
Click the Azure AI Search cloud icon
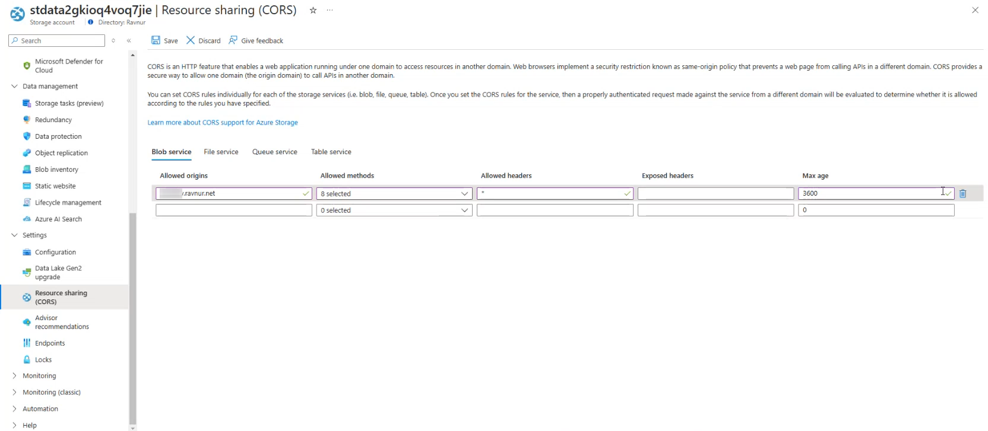pyautogui.click(x=27, y=219)
